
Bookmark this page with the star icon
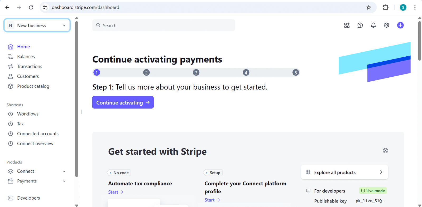pyautogui.click(x=369, y=7)
